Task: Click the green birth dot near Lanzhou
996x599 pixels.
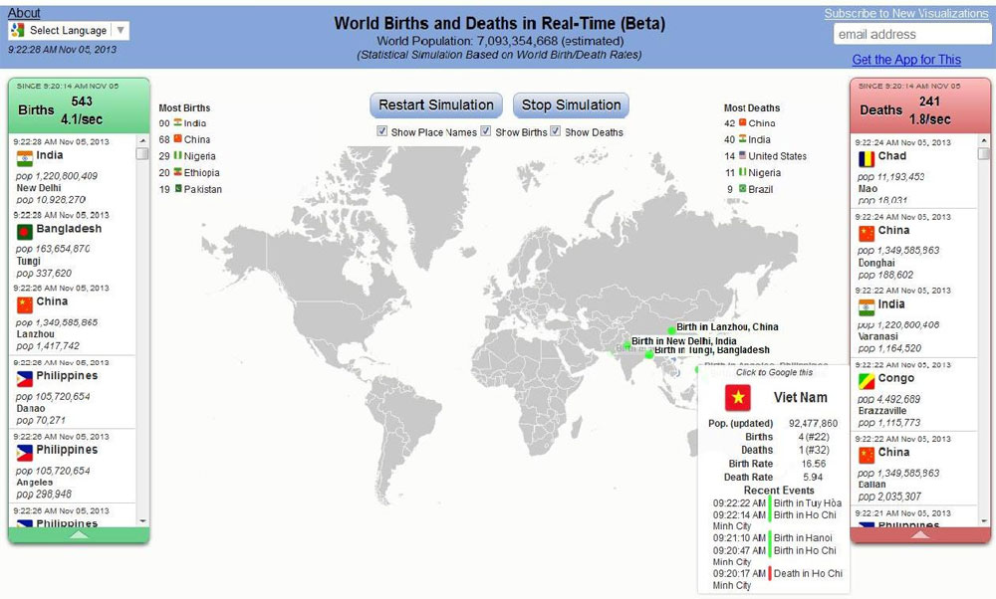Action: point(671,330)
